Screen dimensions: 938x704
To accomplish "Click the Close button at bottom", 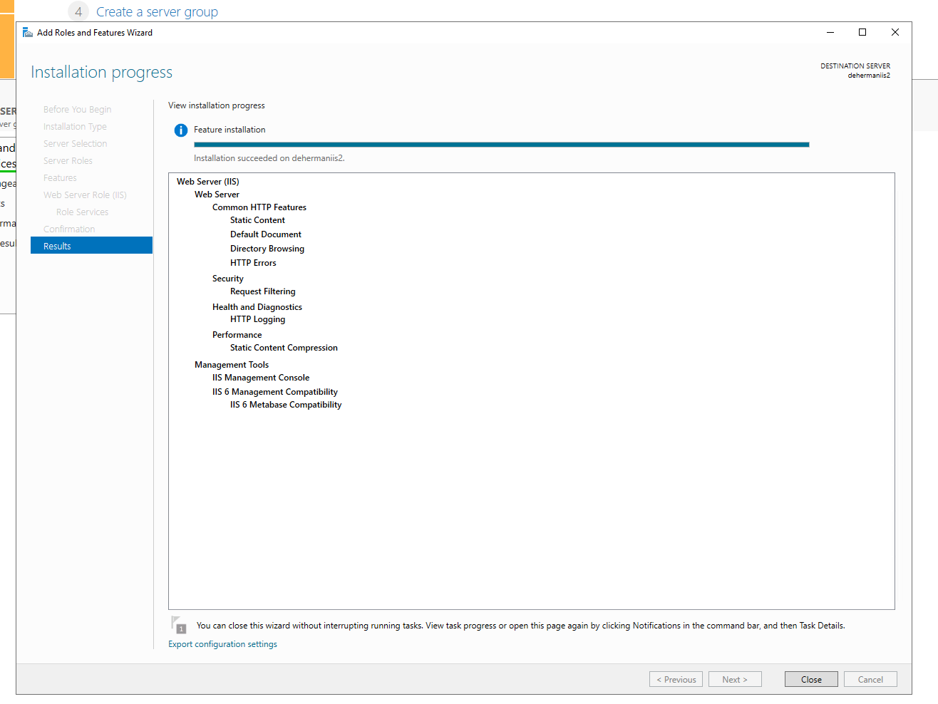I will pos(811,679).
